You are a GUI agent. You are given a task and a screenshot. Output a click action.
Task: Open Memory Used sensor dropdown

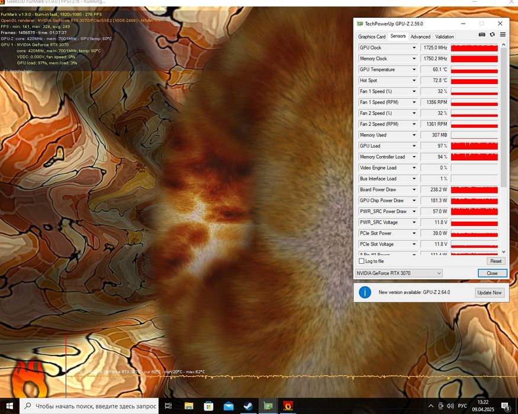pyautogui.click(x=414, y=135)
